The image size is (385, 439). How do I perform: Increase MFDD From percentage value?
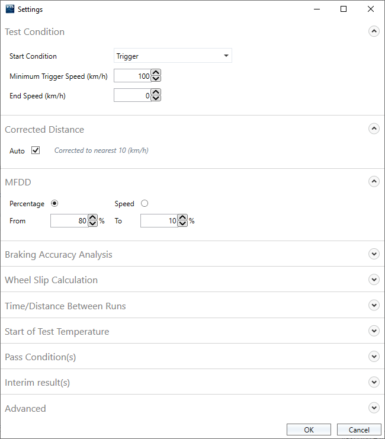[x=93, y=218]
